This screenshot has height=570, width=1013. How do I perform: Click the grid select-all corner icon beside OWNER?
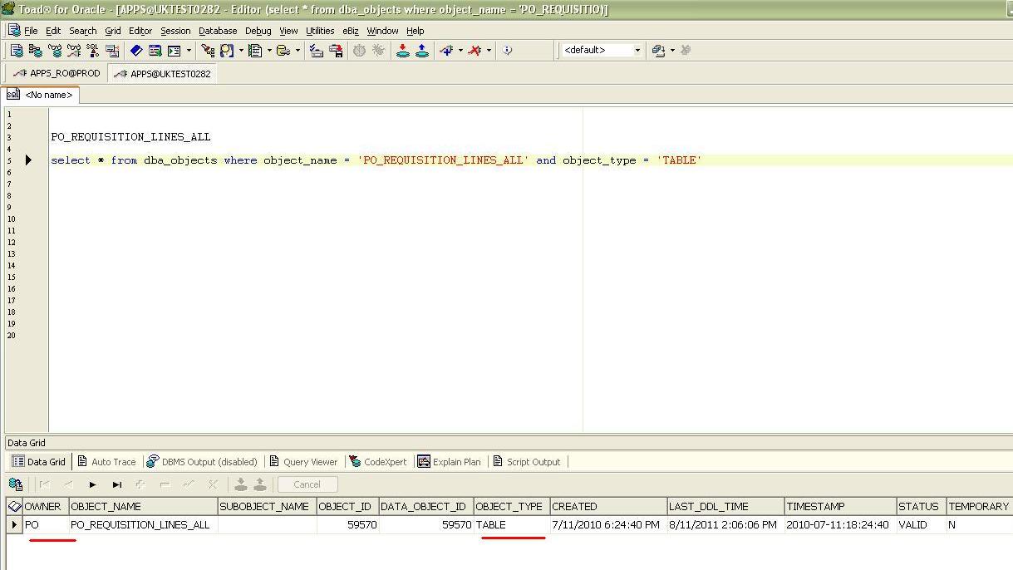coord(14,506)
